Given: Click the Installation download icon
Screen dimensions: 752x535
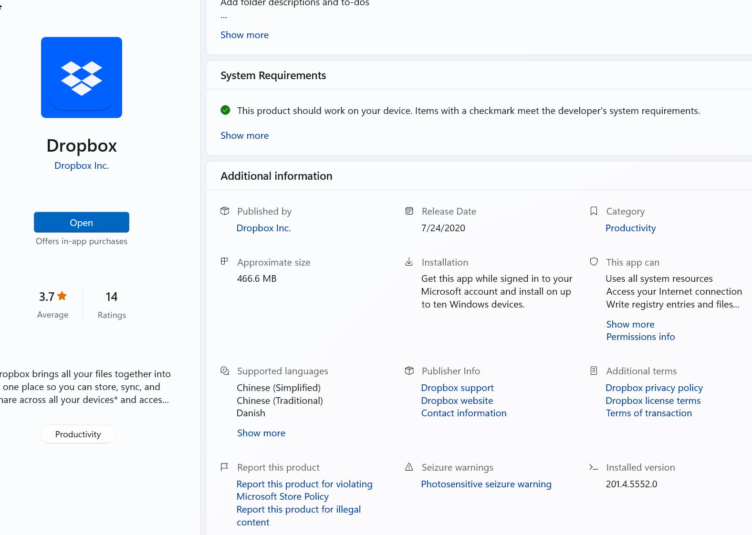Looking at the screenshot, I should pyautogui.click(x=409, y=262).
